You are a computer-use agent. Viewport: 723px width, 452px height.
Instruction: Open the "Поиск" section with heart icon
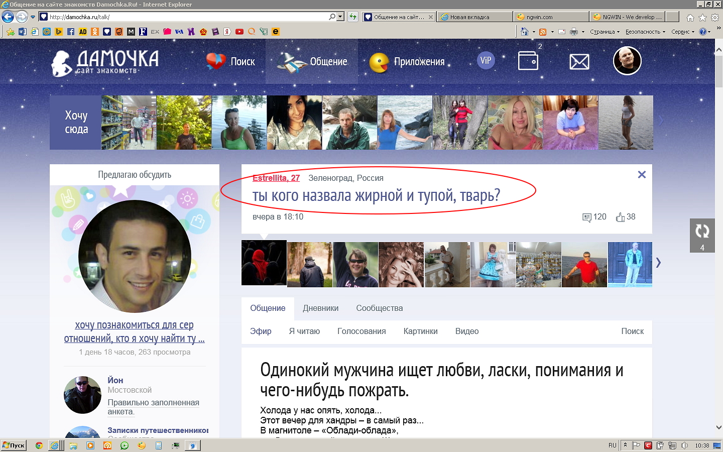click(230, 62)
